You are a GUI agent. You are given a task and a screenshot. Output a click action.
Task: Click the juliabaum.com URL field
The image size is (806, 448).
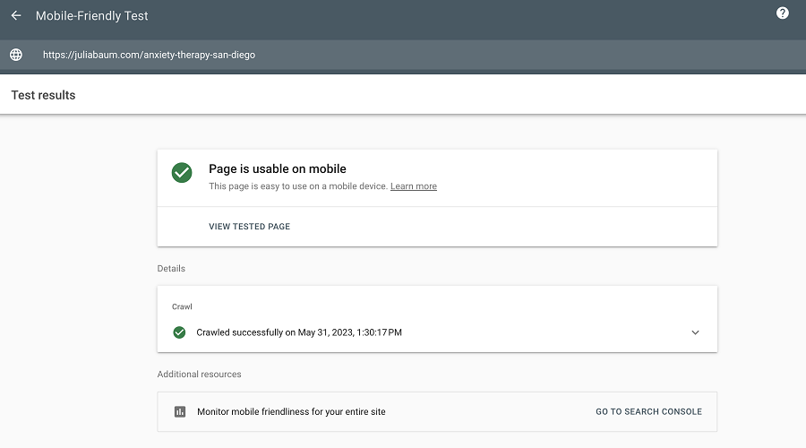[x=149, y=55]
